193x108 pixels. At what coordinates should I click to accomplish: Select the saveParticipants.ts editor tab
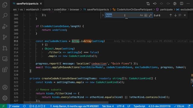[x=27, y=4]
